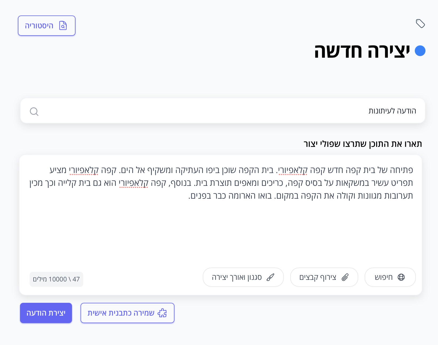
Task: Click the empty area of the description box
Action: 220,232
